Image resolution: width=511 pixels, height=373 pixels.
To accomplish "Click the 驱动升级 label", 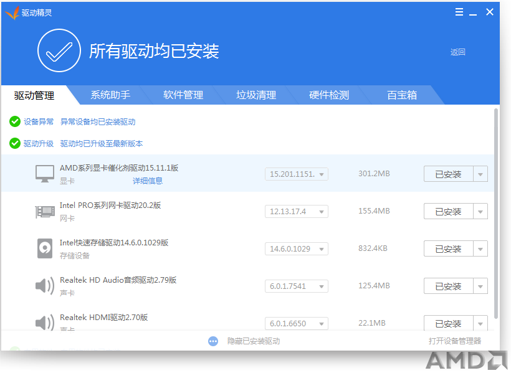I will (x=39, y=144).
